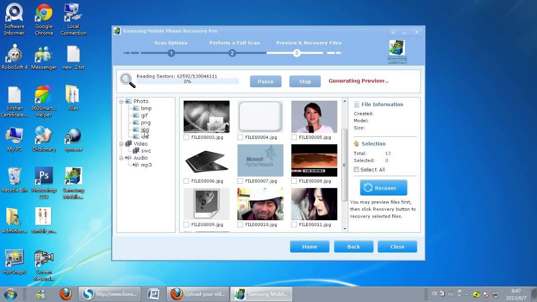537x302 pixels.
Task: Tick the checkbox for FILE00006.jpg
Action: (x=186, y=181)
